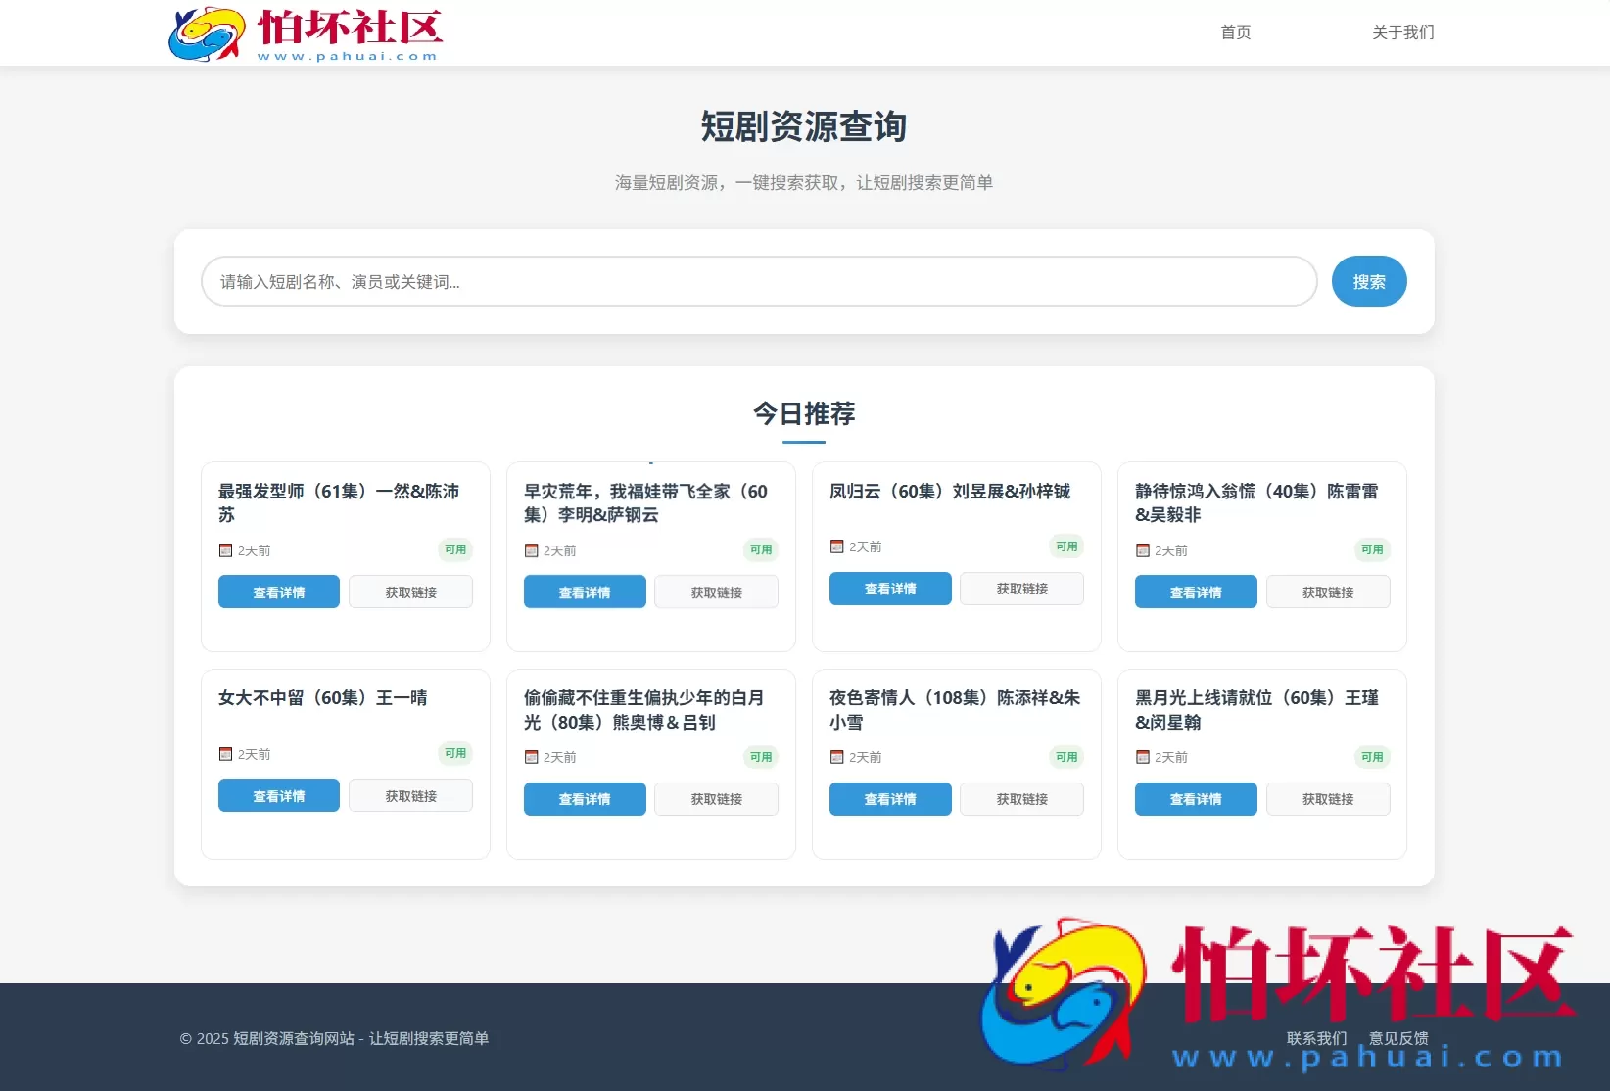Click the calendar icon on 夜色寄情人 card
The image size is (1610, 1091).
click(x=836, y=757)
